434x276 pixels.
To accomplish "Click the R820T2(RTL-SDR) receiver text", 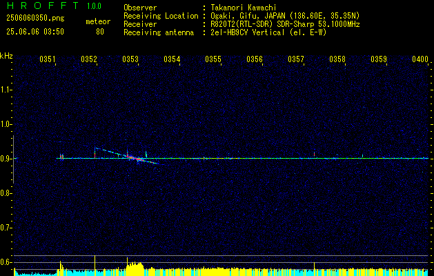I will coord(286,24).
